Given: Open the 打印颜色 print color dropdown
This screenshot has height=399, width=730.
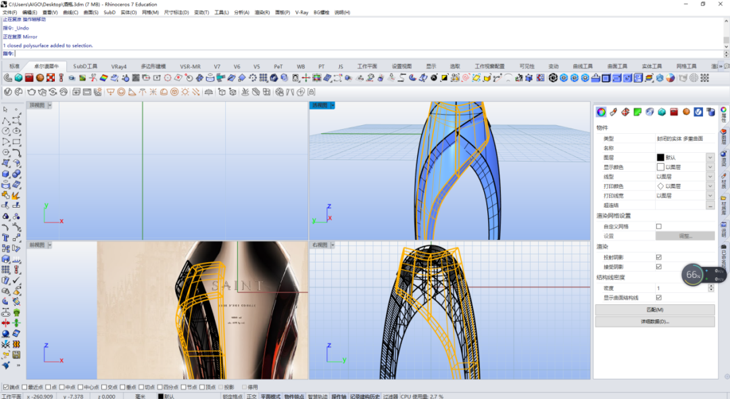Looking at the screenshot, I should (x=710, y=186).
